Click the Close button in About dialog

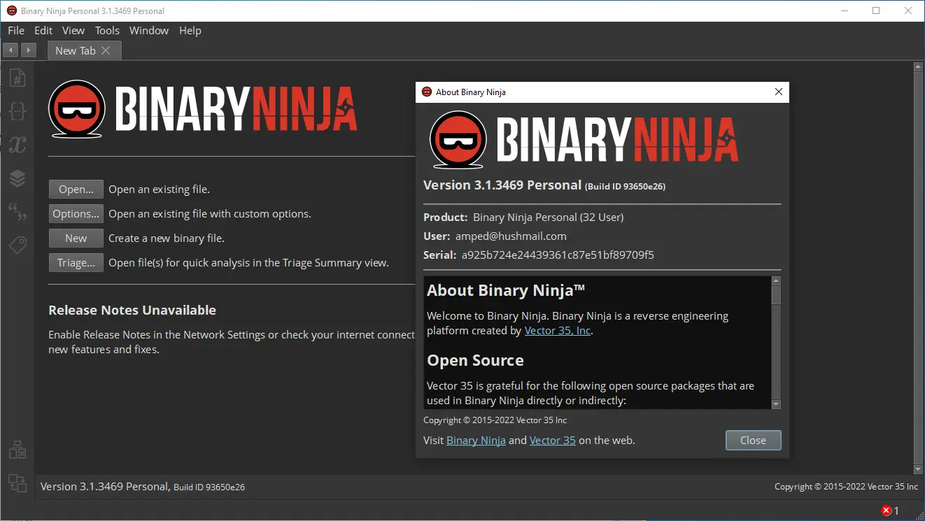pos(753,440)
